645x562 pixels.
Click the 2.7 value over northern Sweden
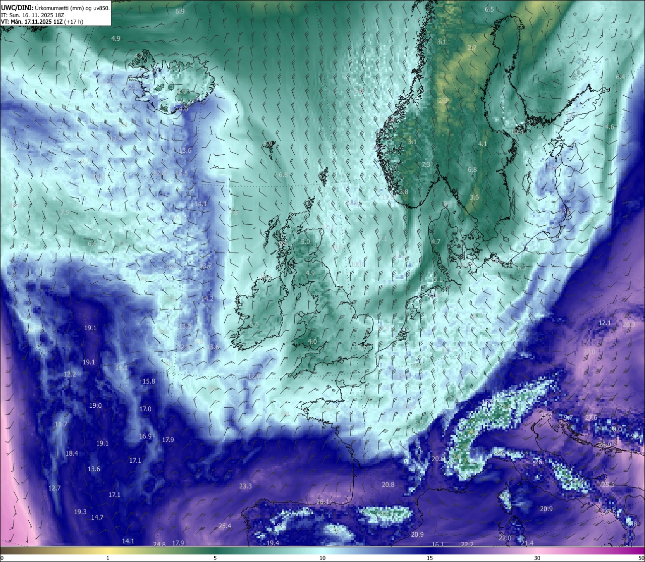tap(472, 48)
